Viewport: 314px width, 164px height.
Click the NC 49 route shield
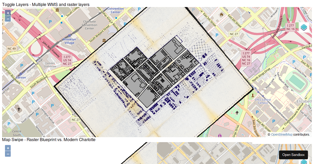(12, 49)
